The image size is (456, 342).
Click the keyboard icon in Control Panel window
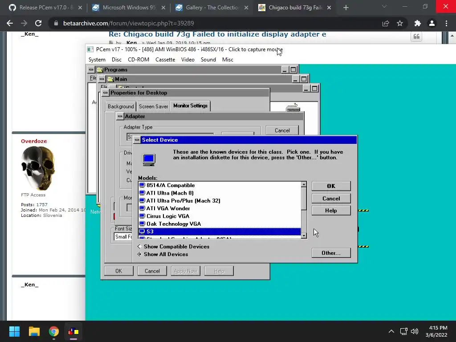pyautogui.click(x=293, y=108)
